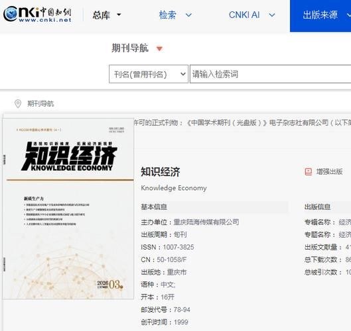Click the 总被引次数 row

328,272
